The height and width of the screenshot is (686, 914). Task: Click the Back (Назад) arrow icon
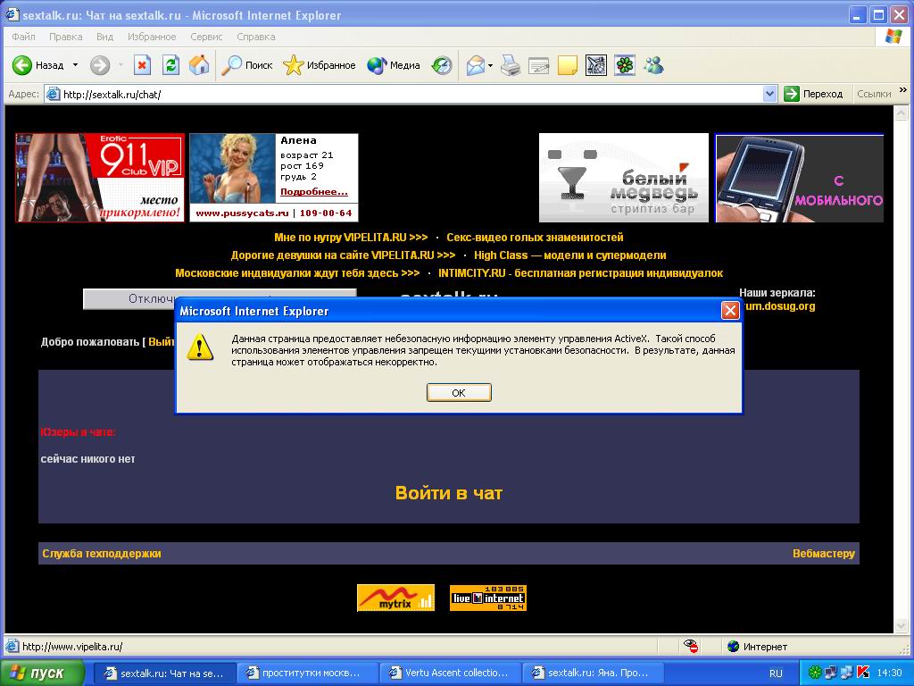(x=22, y=65)
